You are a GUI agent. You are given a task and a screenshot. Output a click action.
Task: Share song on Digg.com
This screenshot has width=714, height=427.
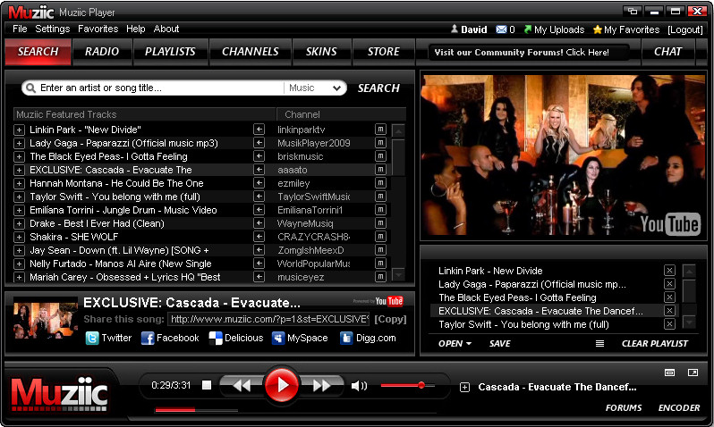pos(368,339)
